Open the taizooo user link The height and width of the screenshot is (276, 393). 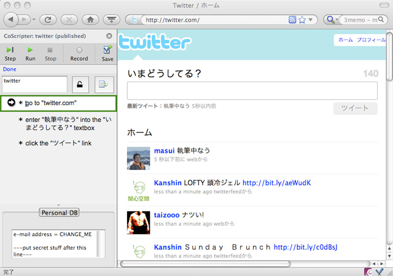(x=166, y=215)
